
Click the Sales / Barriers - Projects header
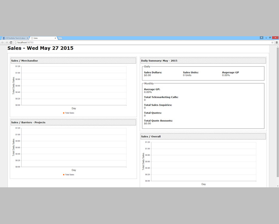[73, 122]
